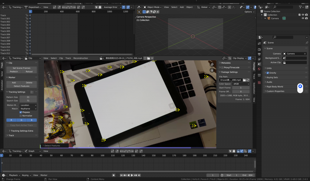The height and width of the screenshot is (181, 310).
Task: Expand the Tracking Settings Extra panel
Action: [x=22, y=131]
